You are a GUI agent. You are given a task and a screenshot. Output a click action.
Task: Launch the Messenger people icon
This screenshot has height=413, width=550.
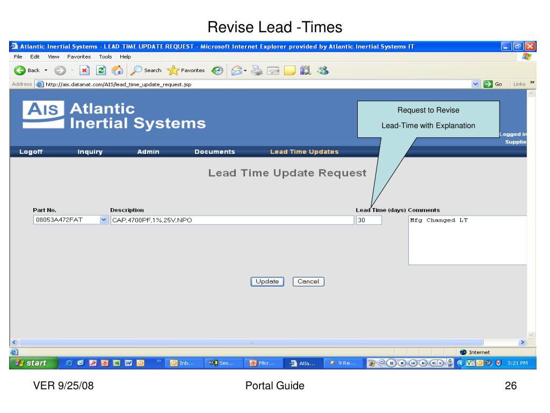(323, 70)
